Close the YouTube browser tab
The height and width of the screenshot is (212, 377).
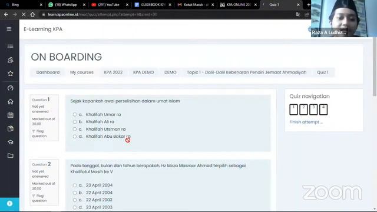click(x=127, y=5)
